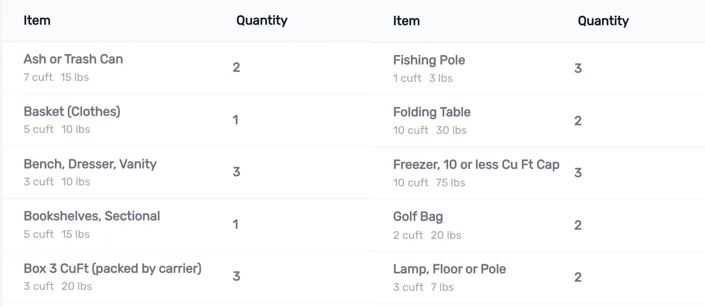
Task: Open Freezer, 10 or less Cu Ft Cap
Action: tap(476, 165)
